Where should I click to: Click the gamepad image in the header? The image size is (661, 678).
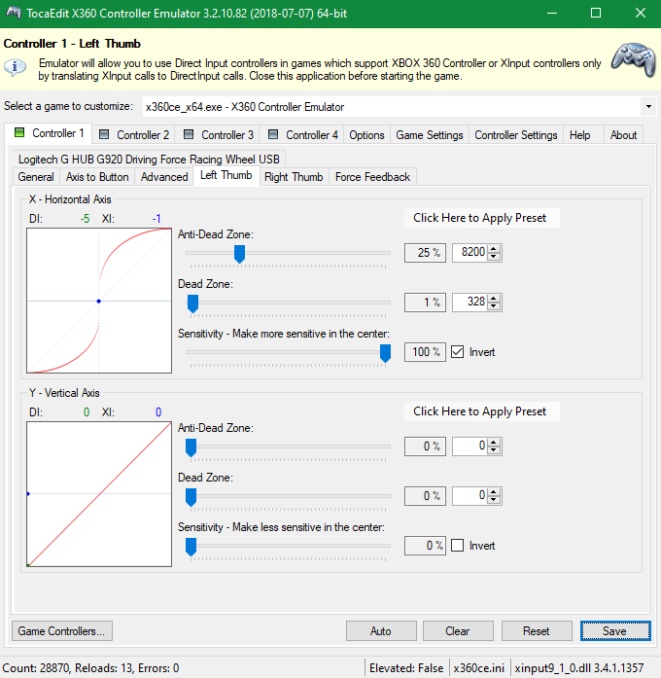[x=634, y=59]
